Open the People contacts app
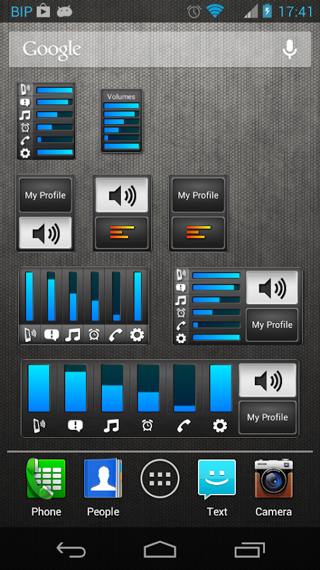 coord(103,487)
